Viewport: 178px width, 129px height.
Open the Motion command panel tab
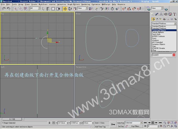tap(166, 14)
